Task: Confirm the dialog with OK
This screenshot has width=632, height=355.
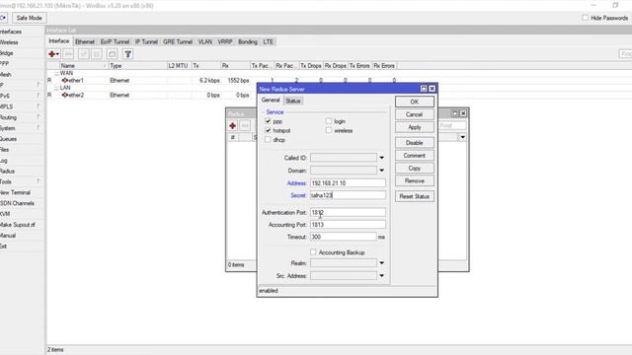Action: tap(415, 102)
